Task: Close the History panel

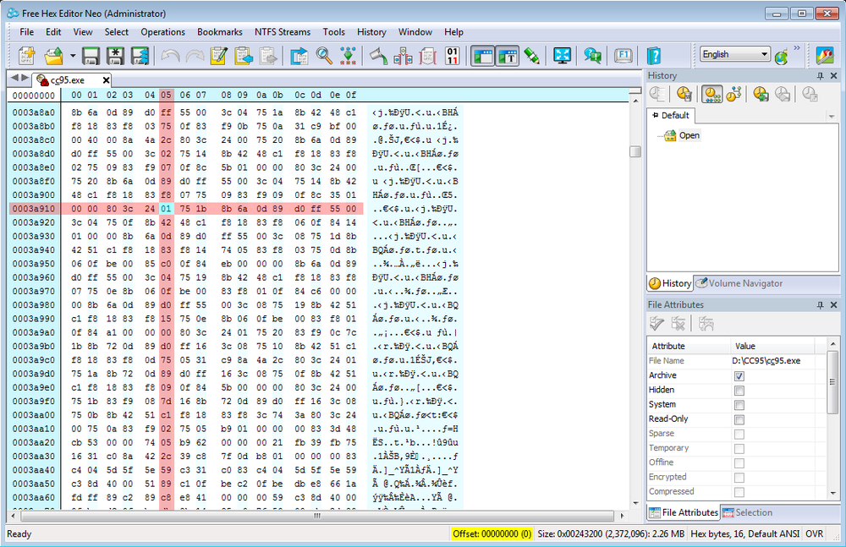Action: (x=833, y=76)
